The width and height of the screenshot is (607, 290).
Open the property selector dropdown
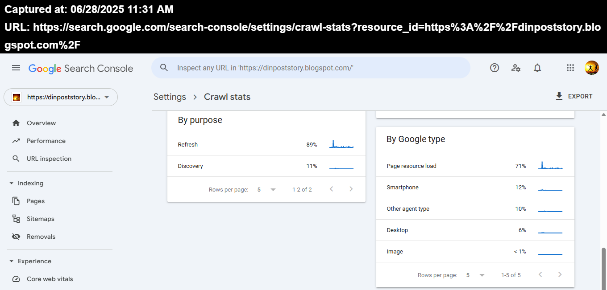pos(61,97)
